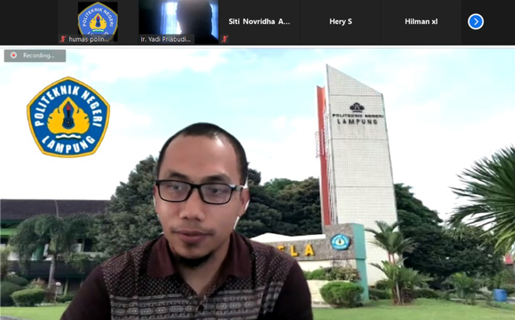The image size is (515, 320).
Task: Select the Hilman xl participant tile
Action: click(x=421, y=21)
